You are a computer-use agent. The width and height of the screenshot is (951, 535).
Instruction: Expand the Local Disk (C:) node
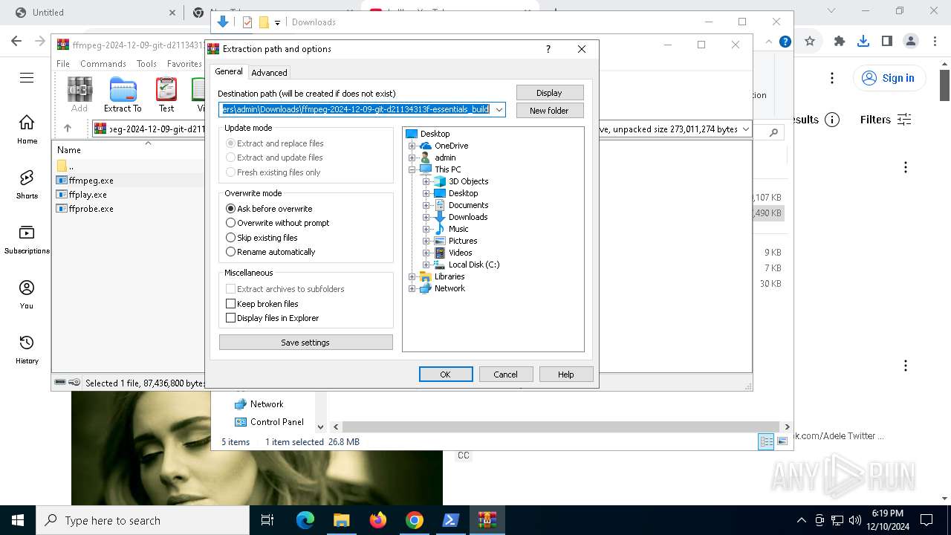(x=426, y=265)
